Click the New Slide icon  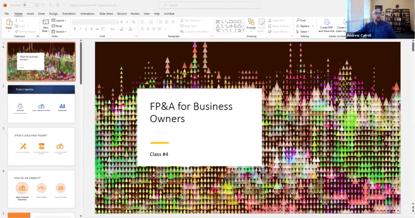pyautogui.click(x=45, y=22)
